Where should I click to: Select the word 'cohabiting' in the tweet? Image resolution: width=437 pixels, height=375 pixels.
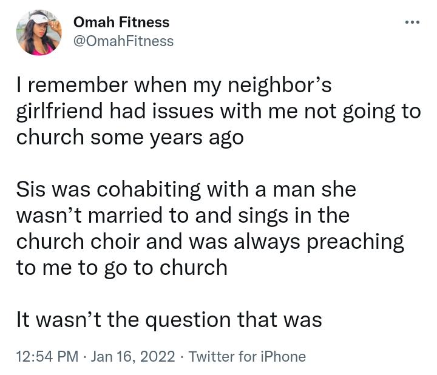[149, 190]
